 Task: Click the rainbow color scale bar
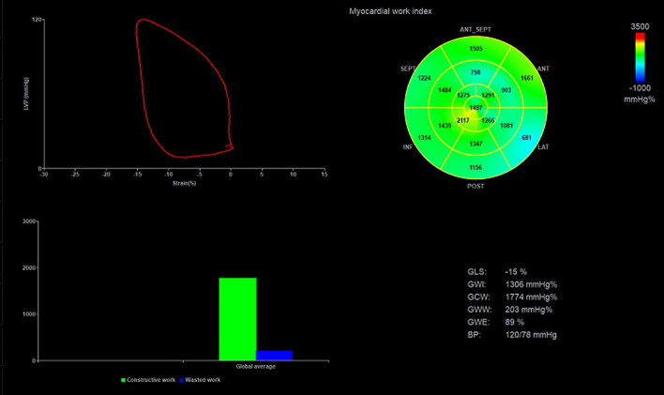click(x=640, y=66)
